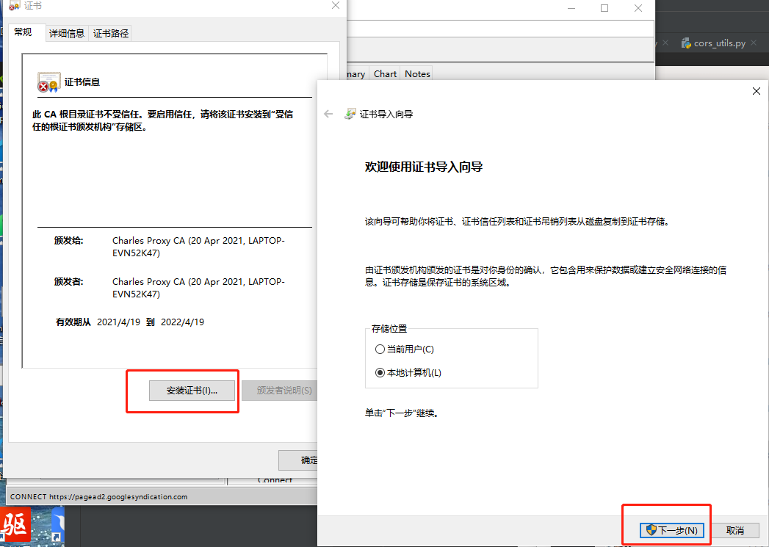This screenshot has width=769, height=547.
Task: Maximize the Charles window
Action: pyautogui.click(x=604, y=8)
